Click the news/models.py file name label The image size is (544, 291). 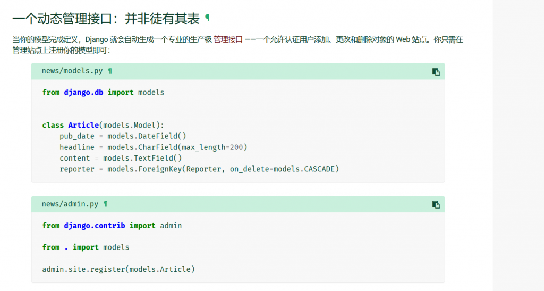[x=72, y=71]
